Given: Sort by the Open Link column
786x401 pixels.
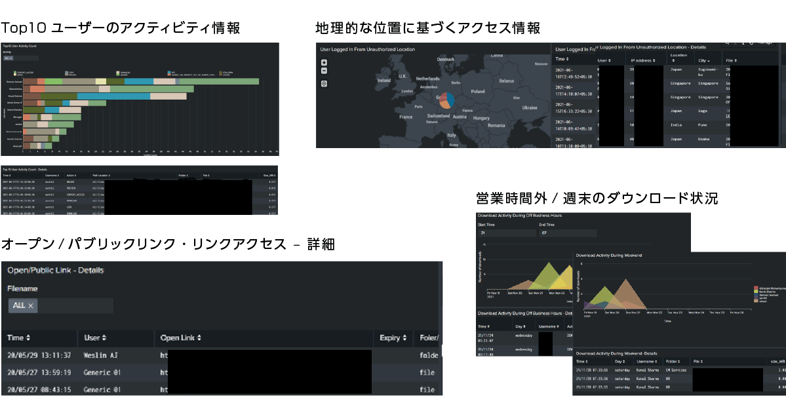Looking at the screenshot, I should (181, 338).
